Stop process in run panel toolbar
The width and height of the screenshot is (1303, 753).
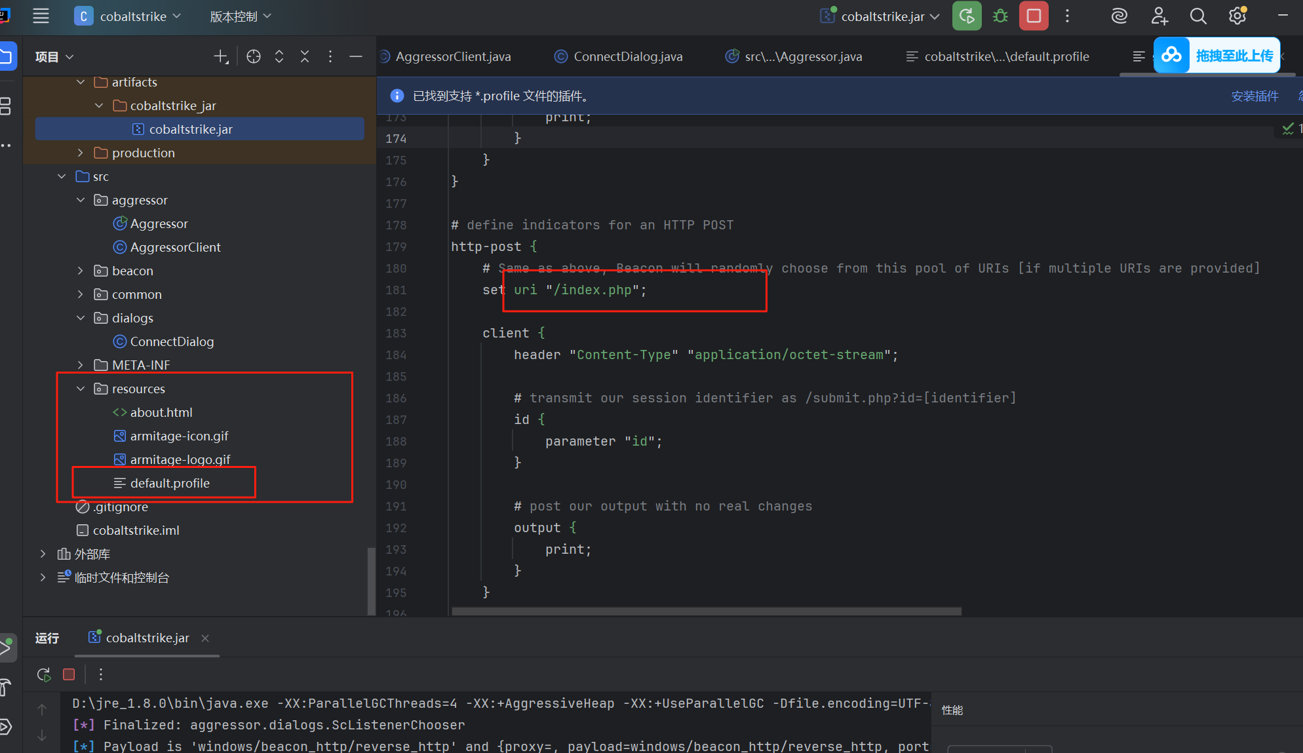tap(69, 674)
